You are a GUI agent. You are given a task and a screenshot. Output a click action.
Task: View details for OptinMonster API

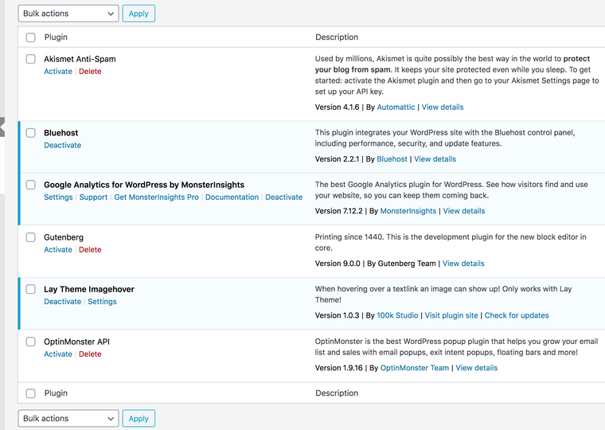coord(476,368)
